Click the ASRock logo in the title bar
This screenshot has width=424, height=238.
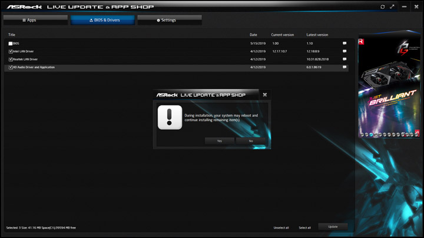click(24, 6)
